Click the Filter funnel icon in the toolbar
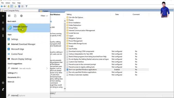 coord(26,6)
